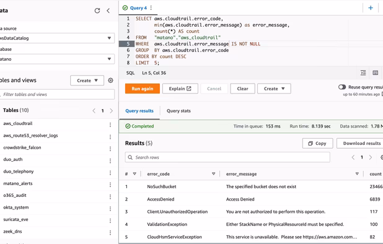Open Create dropdown beside Clear button

274,89
